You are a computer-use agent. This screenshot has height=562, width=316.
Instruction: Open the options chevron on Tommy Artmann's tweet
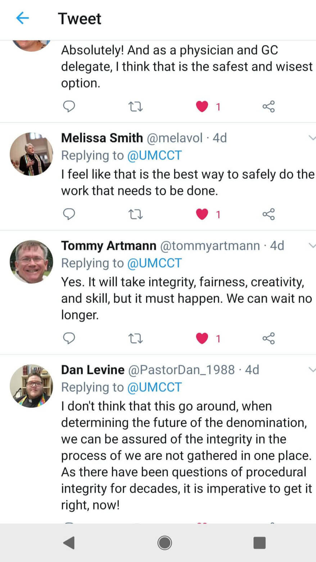pos(312,245)
